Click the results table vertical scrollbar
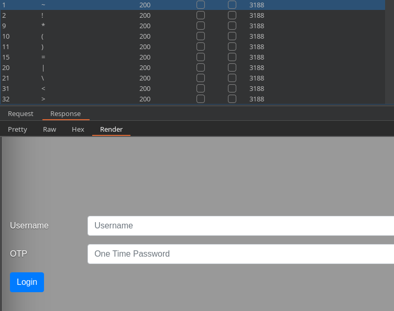394x311 pixels. pos(389,52)
